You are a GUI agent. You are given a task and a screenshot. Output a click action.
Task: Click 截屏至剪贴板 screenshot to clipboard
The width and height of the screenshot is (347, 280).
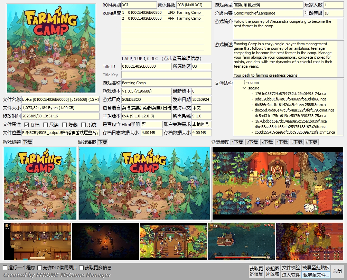(x=316, y=268)
